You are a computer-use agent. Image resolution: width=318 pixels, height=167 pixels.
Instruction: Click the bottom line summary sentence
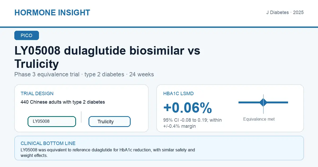pyautogui.click(x=108, y=153)
